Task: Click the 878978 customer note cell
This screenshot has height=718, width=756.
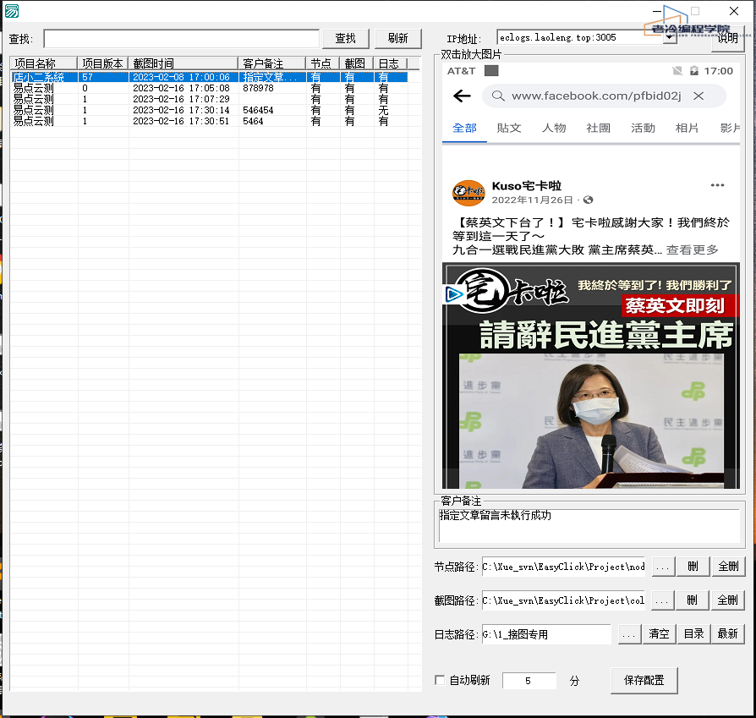Action: pos(258,88)
